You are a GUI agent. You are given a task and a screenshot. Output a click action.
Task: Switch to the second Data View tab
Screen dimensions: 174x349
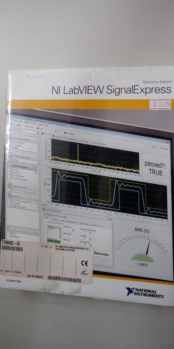[58, 136]
